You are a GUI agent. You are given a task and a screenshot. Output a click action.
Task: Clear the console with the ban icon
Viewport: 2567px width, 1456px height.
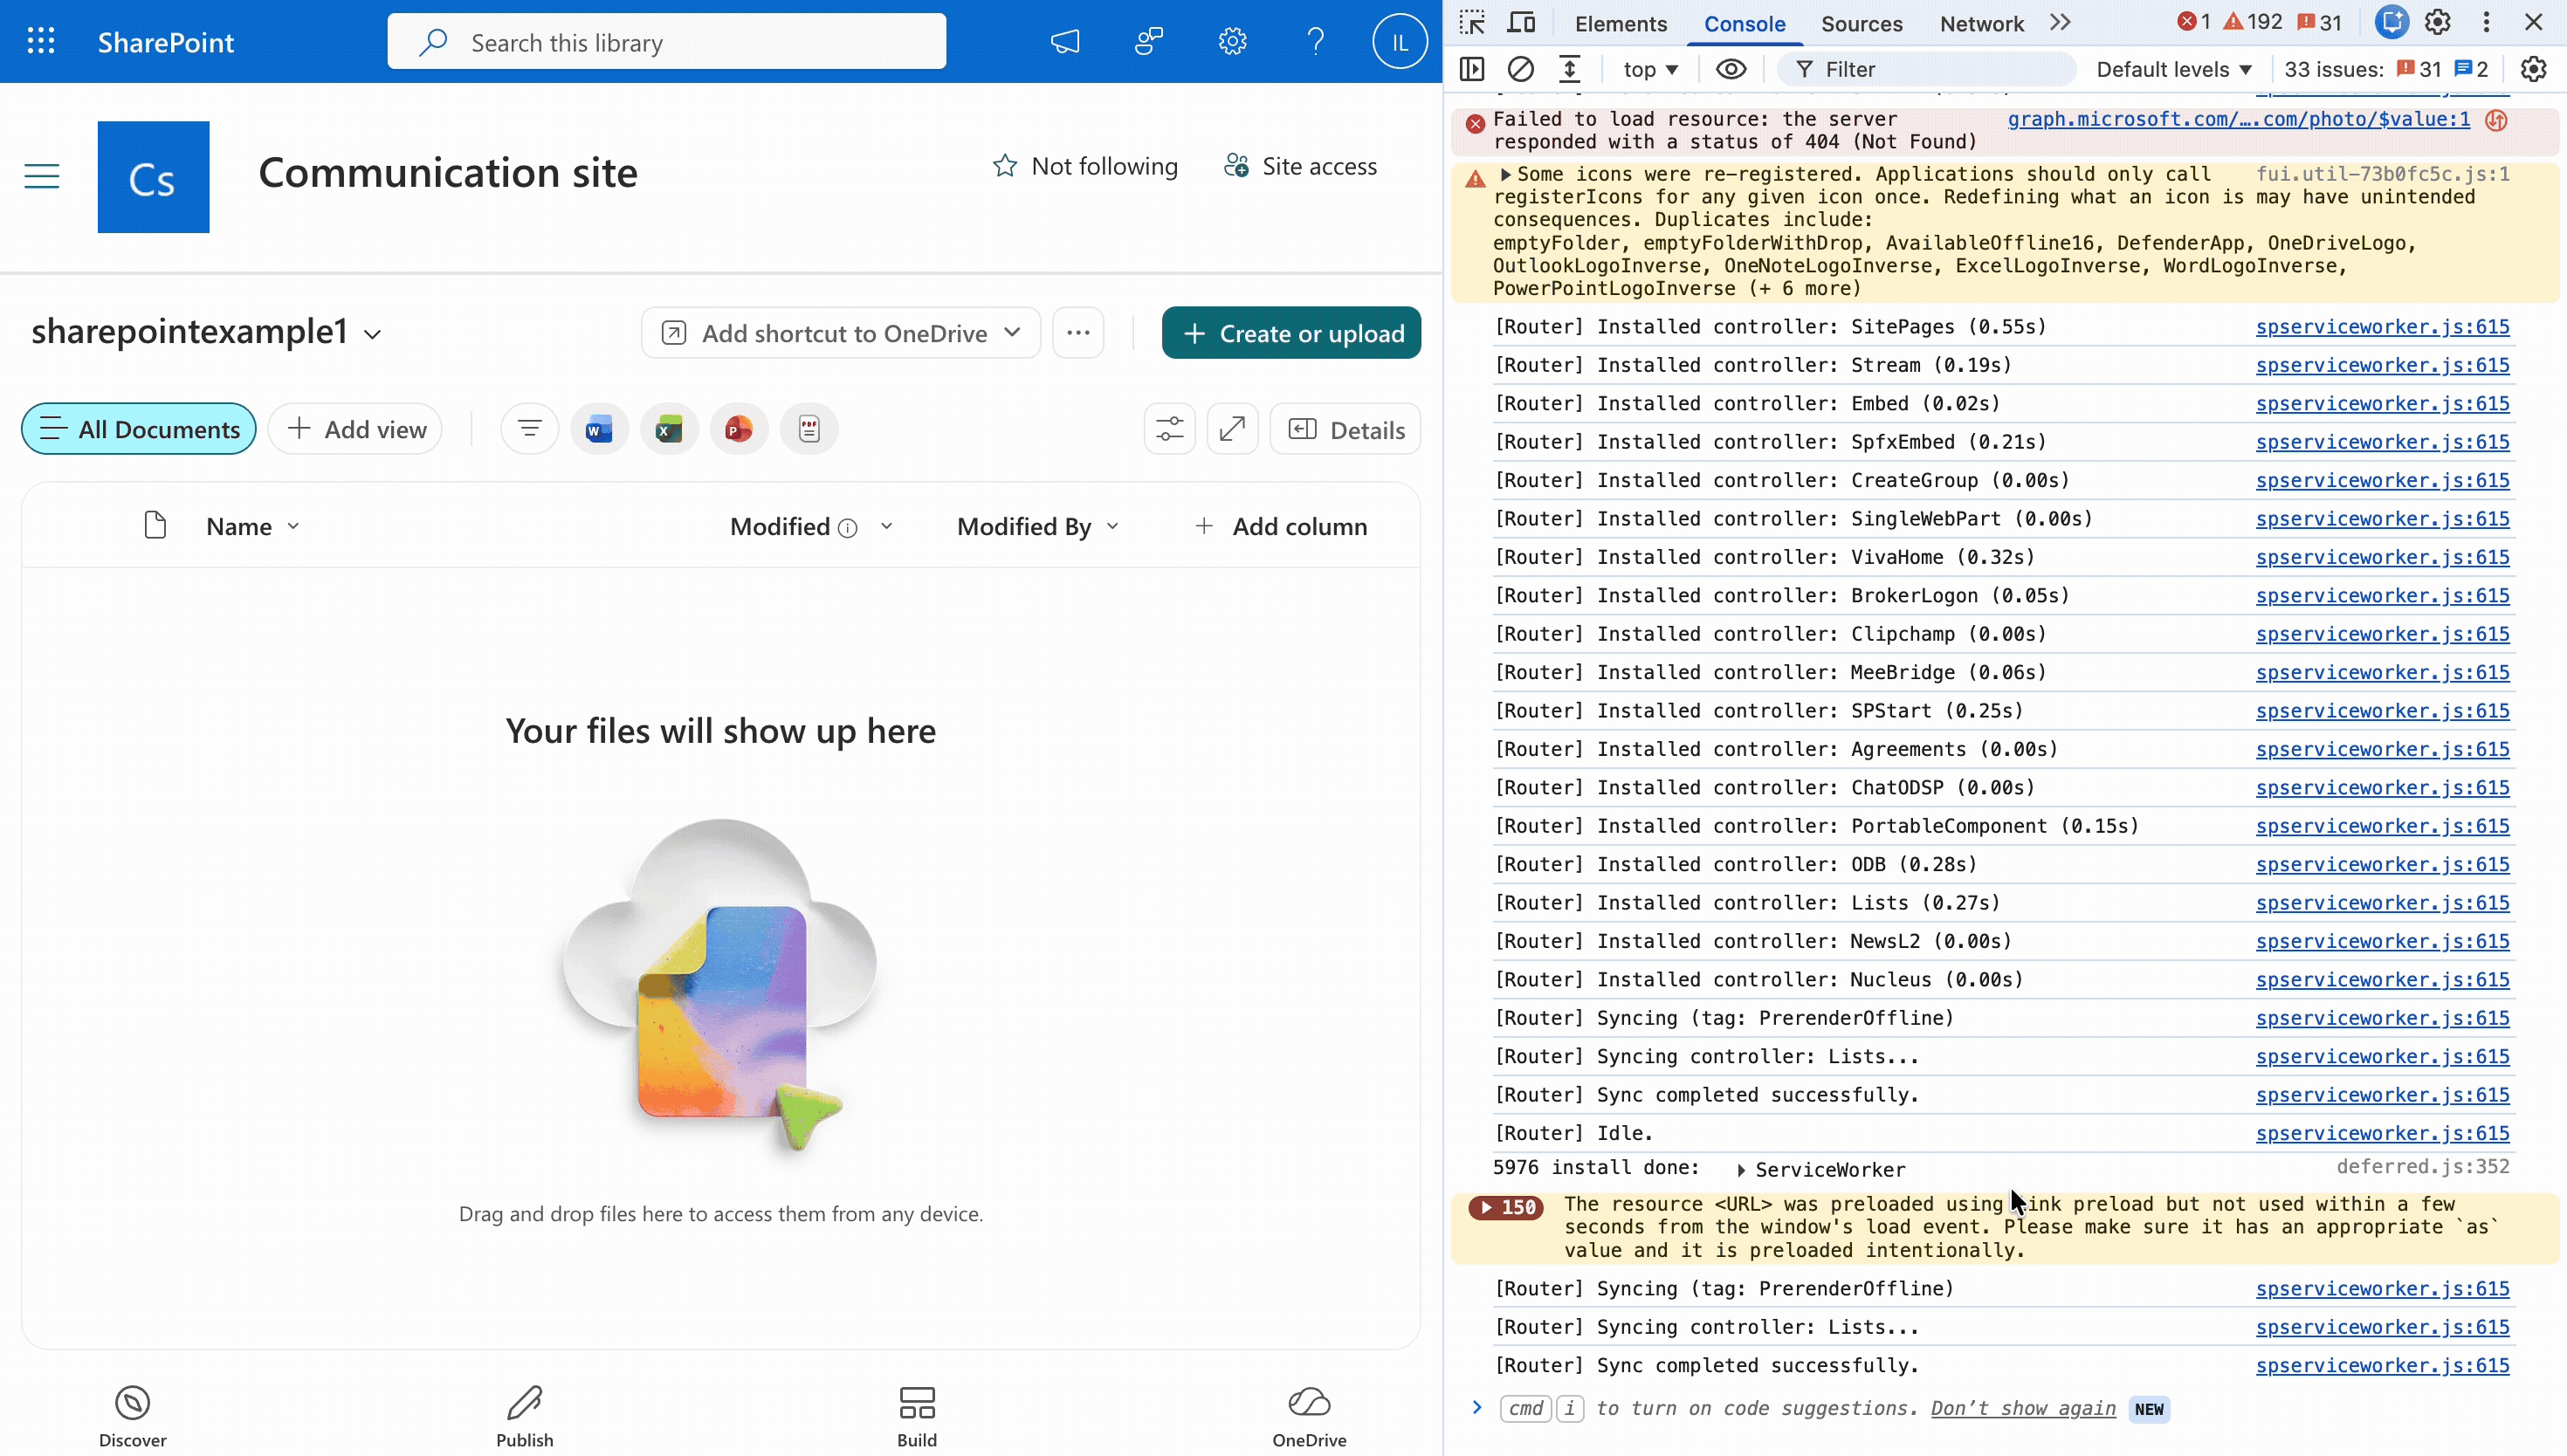pos(1521,69)
